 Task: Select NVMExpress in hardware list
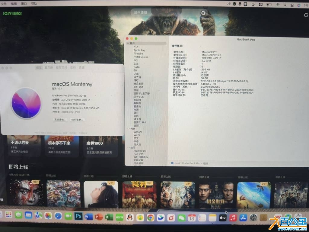(x=141, y=57)
